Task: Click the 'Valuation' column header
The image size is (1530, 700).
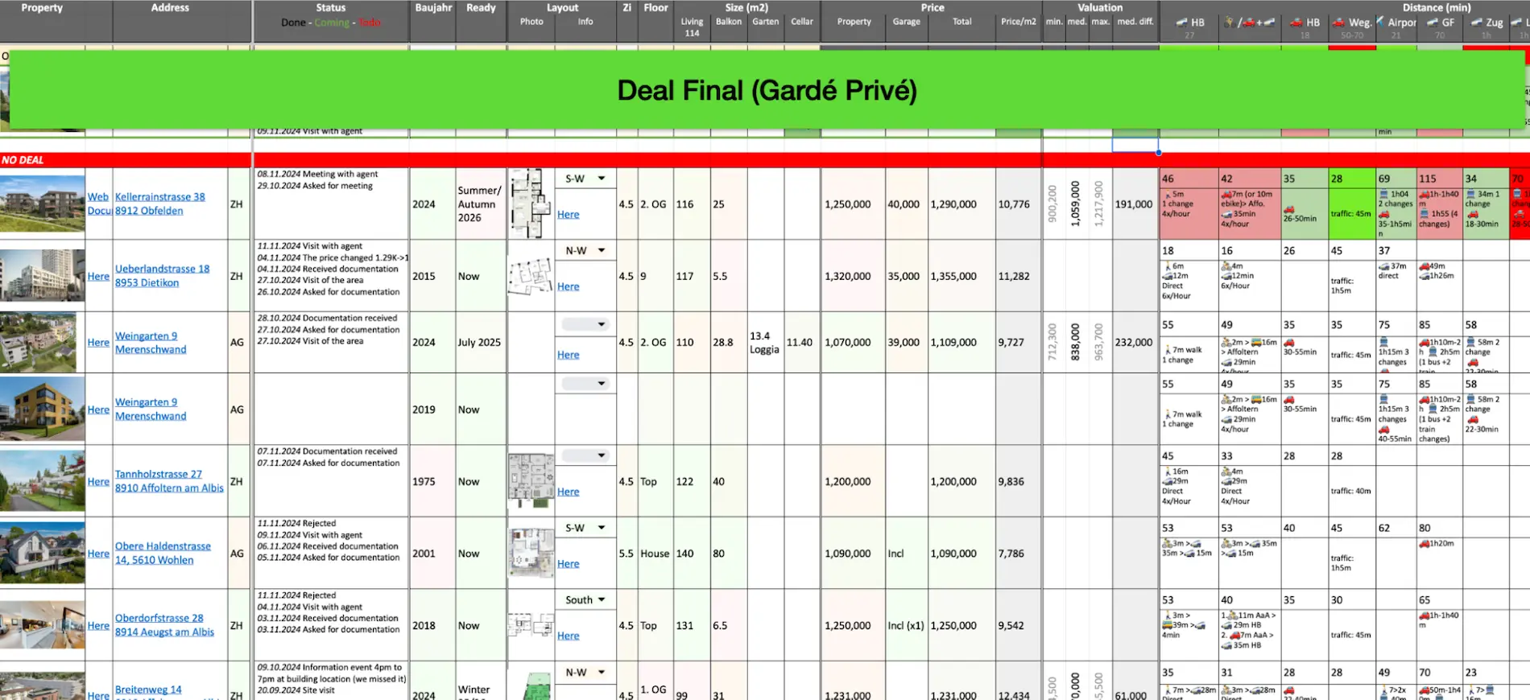Action: 1100,8
